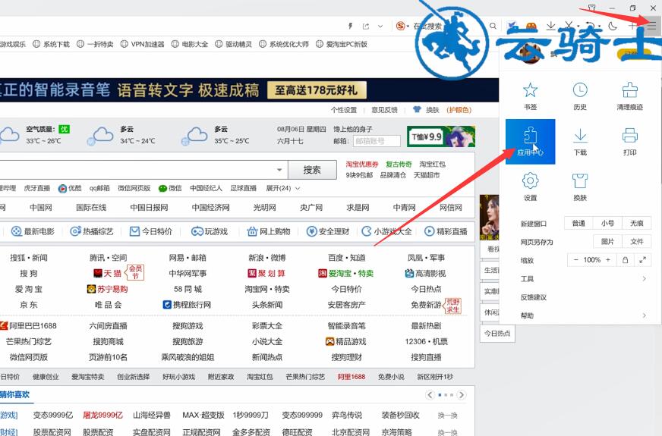Viewport: 662px width, 436px height.
Task: Open 驱动精灵 bookmark
Action: [234, 44]
